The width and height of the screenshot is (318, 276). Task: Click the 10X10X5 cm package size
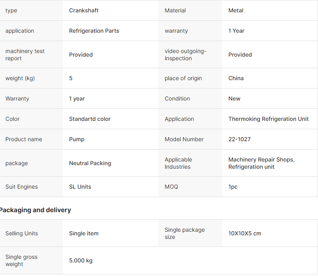pos(244,233)
